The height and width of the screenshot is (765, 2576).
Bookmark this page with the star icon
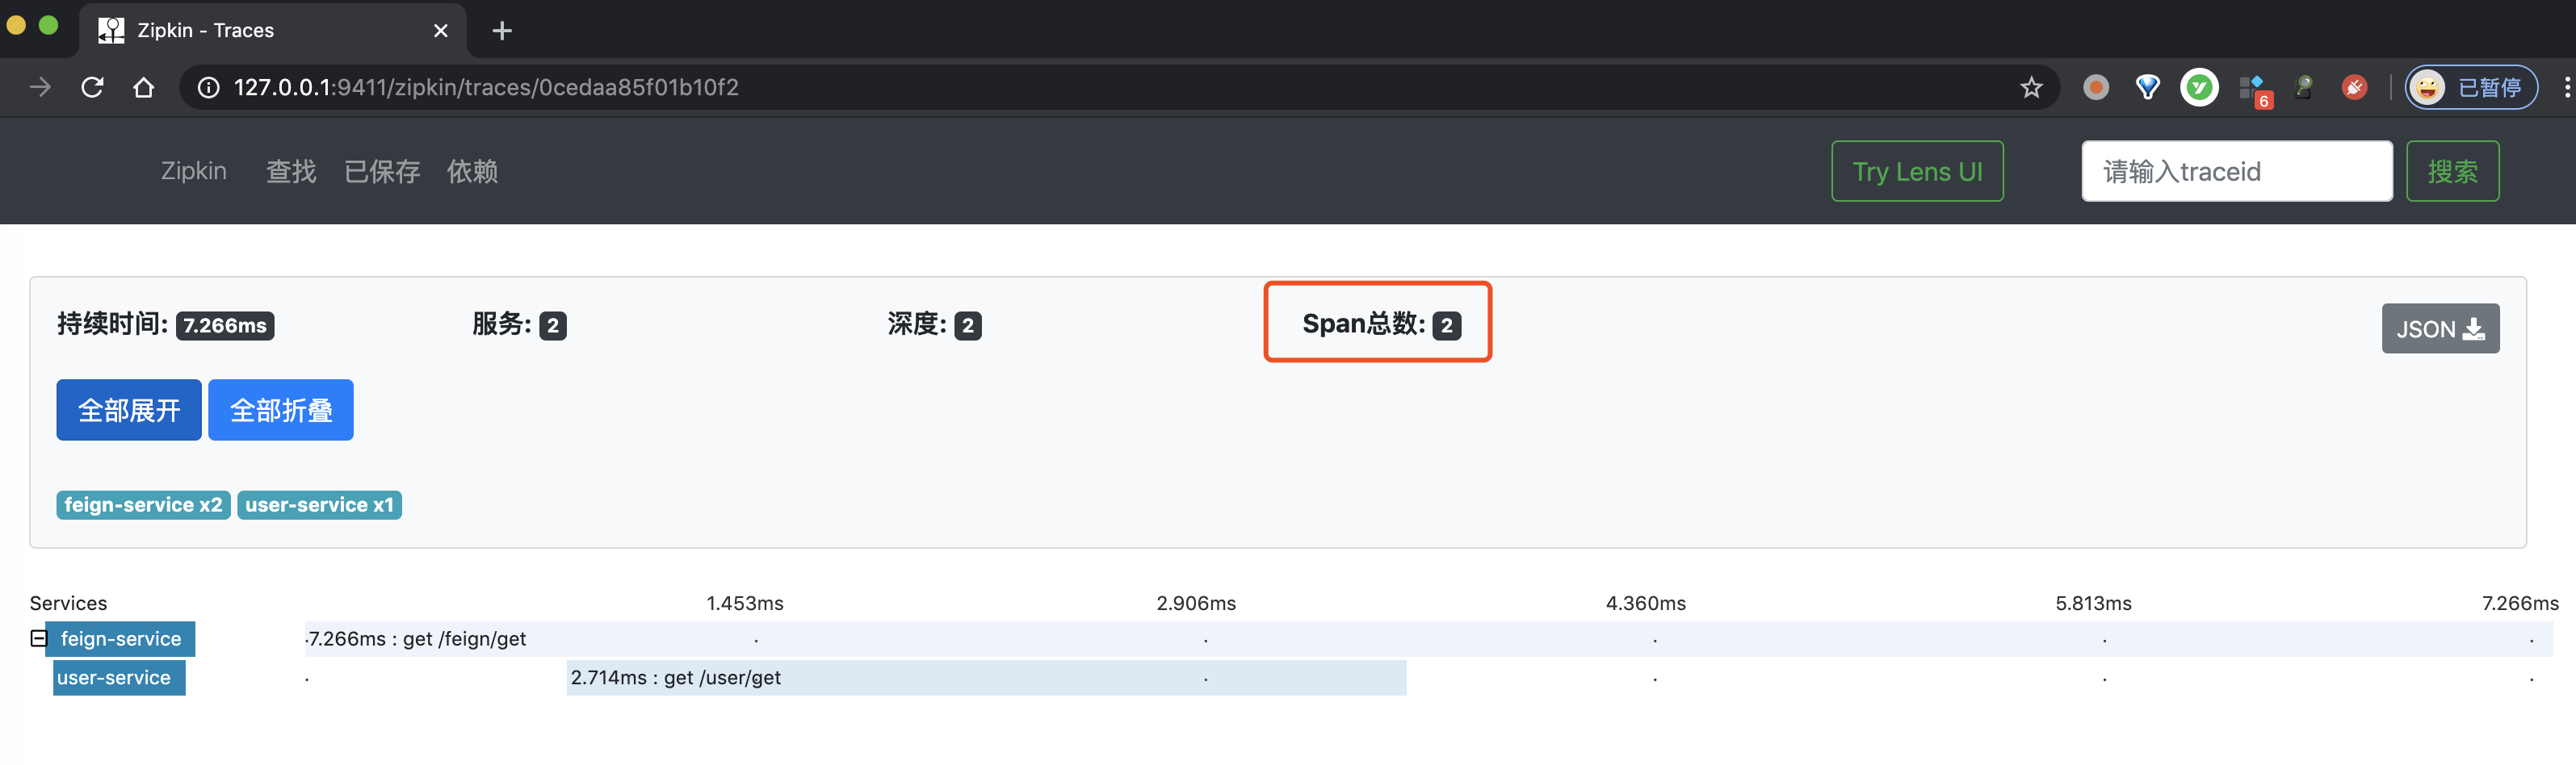point(2030,88)
